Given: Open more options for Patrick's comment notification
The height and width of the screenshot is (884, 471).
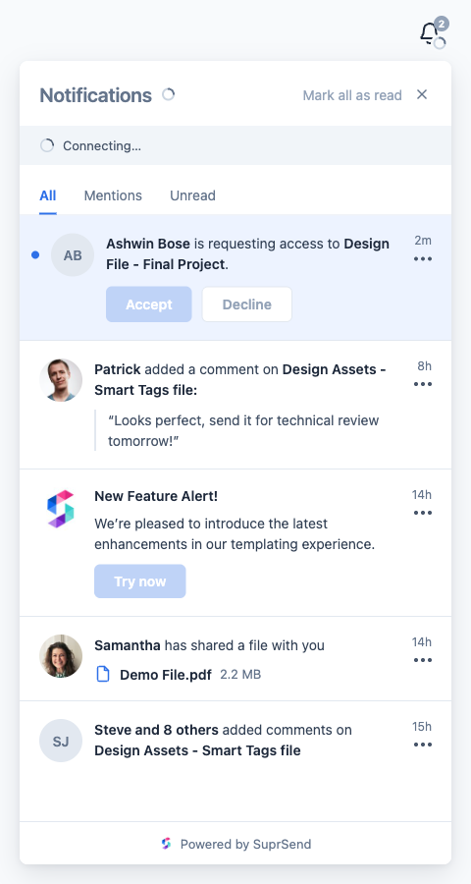Looking at the screenshot, I should point(423,384).
